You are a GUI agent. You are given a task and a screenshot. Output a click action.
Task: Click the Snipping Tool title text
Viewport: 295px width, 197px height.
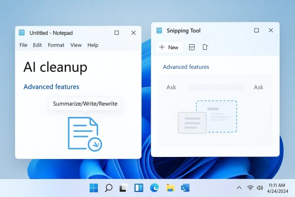[183, 31]
